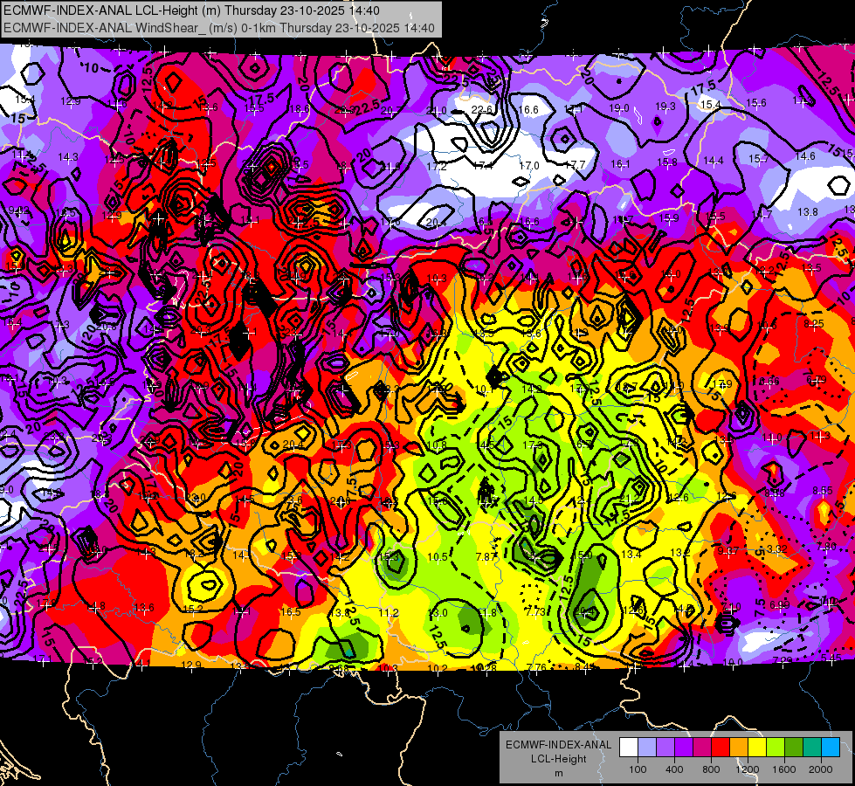Click the medium violet legend swatch
Viewport: 855px width, 786px height.
click(x=665, y=748)
